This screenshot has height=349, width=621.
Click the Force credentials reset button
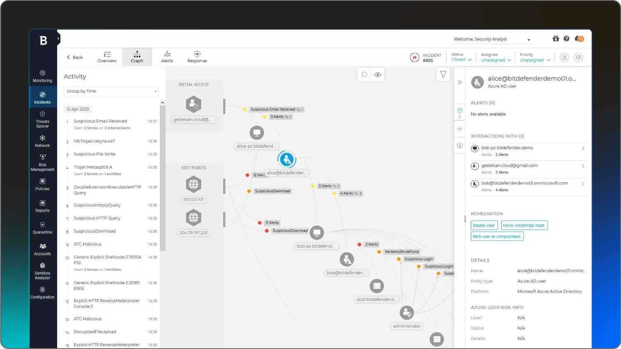coord(524,225)
